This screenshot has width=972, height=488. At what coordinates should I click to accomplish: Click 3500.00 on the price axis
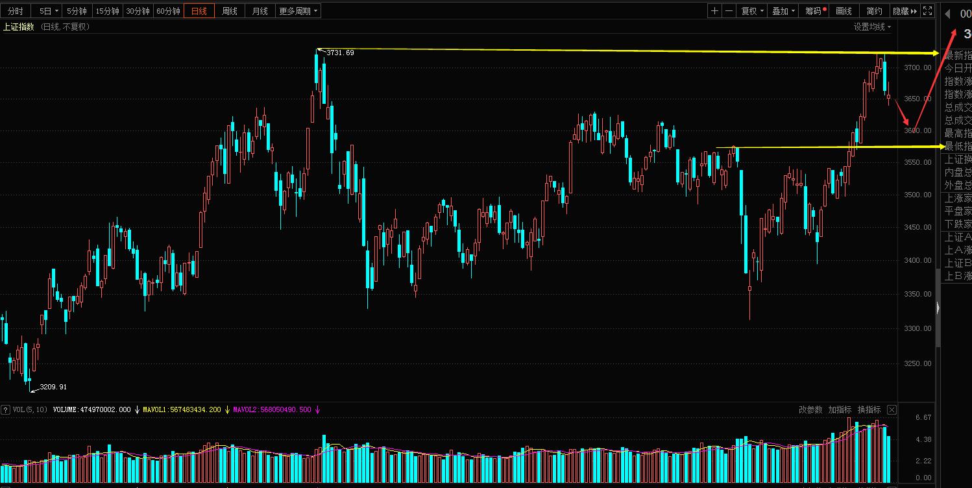917,195
